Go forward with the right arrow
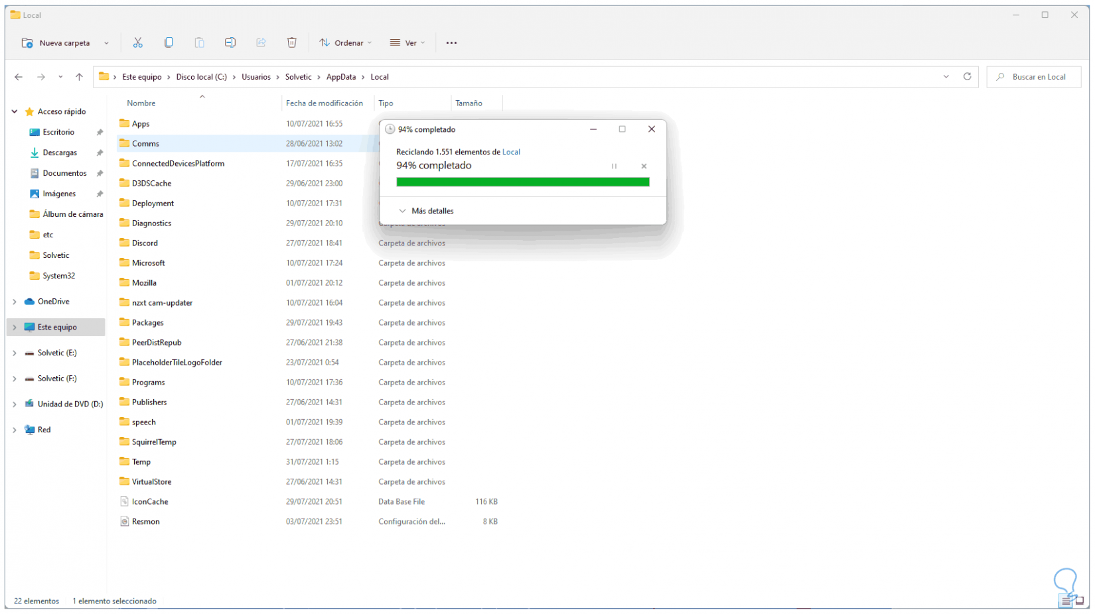Screen dimensions: 1095x614 click(x=41, y=77)
